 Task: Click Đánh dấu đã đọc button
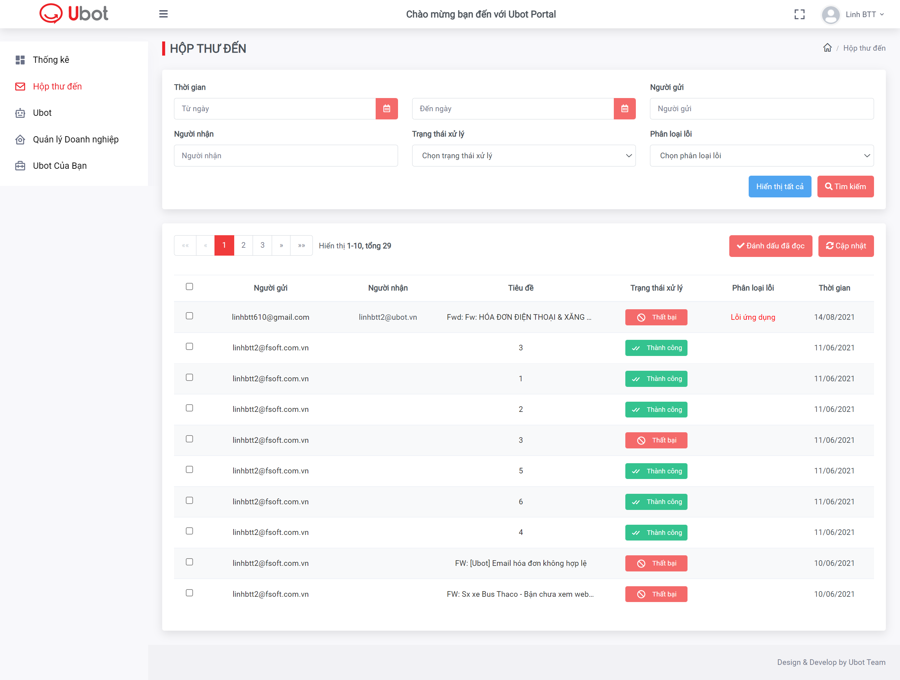pos(771,246)
